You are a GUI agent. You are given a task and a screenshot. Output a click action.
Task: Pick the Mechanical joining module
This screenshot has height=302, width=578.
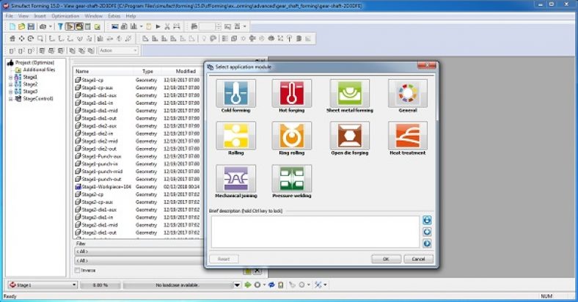(235, 179)
